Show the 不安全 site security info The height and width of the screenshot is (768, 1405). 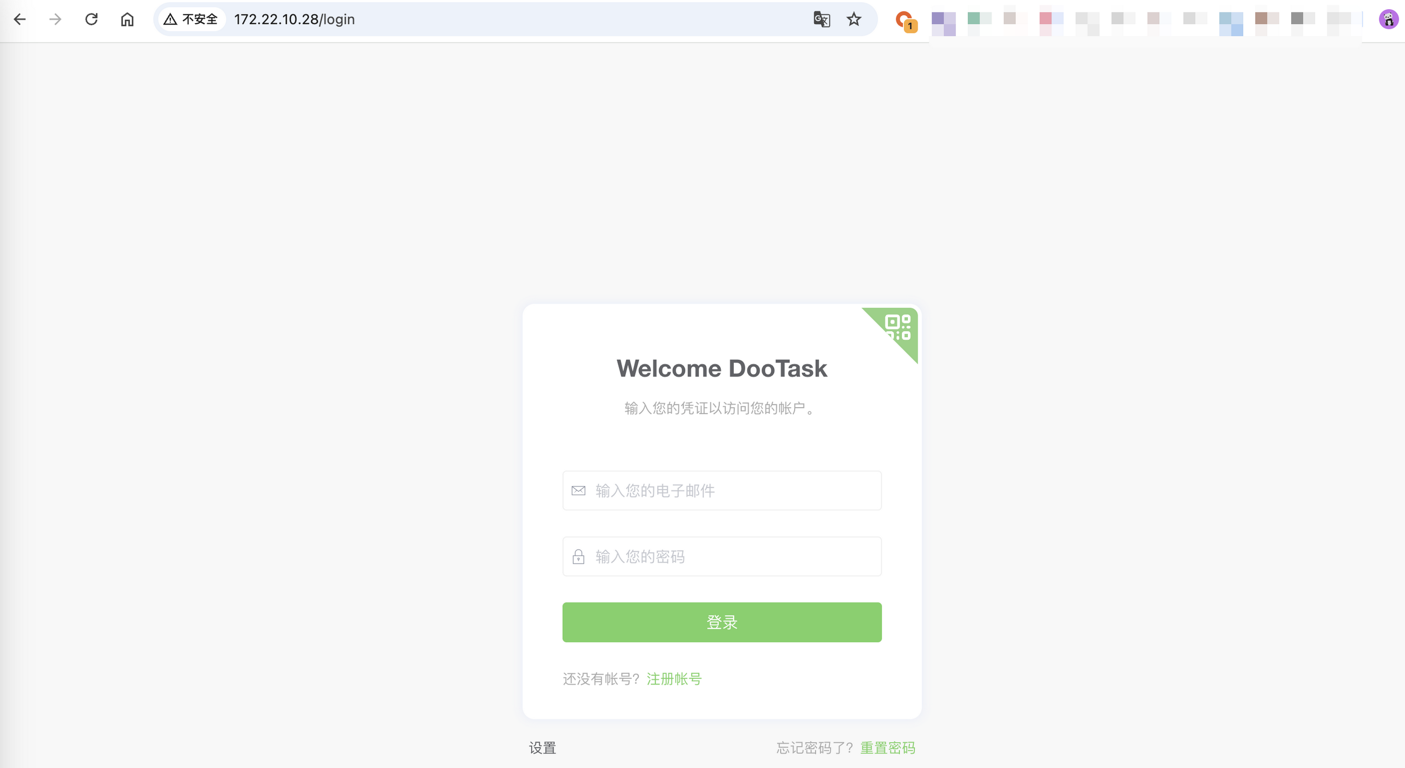coord(191,19)
